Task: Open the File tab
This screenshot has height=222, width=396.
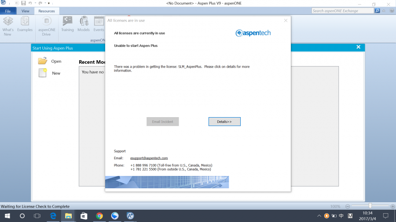Action: coord(8,11)
